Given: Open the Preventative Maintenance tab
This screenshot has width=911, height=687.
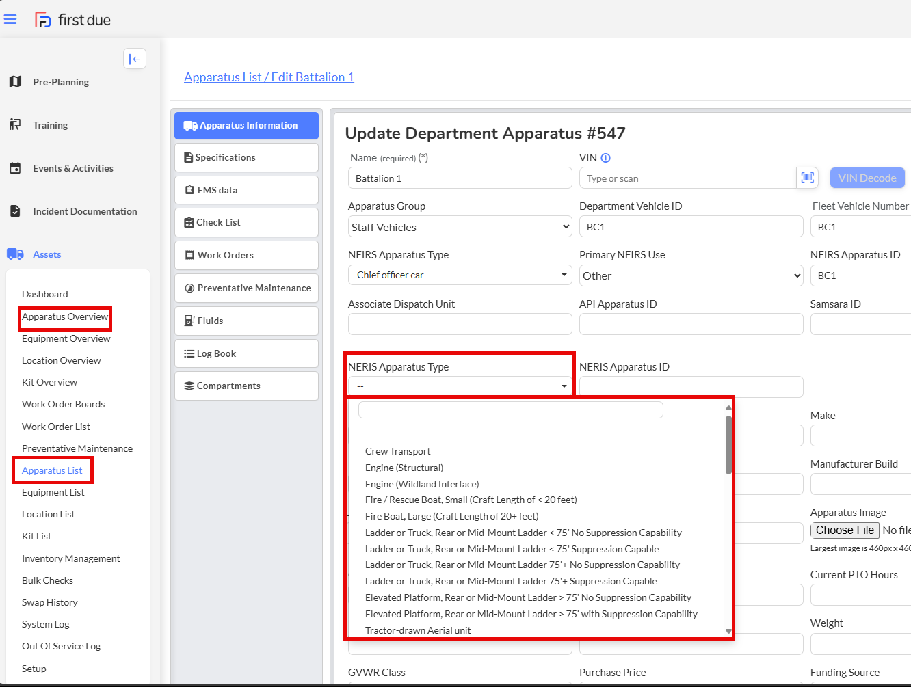Looking at the screenshot, I should click(246, 288).
